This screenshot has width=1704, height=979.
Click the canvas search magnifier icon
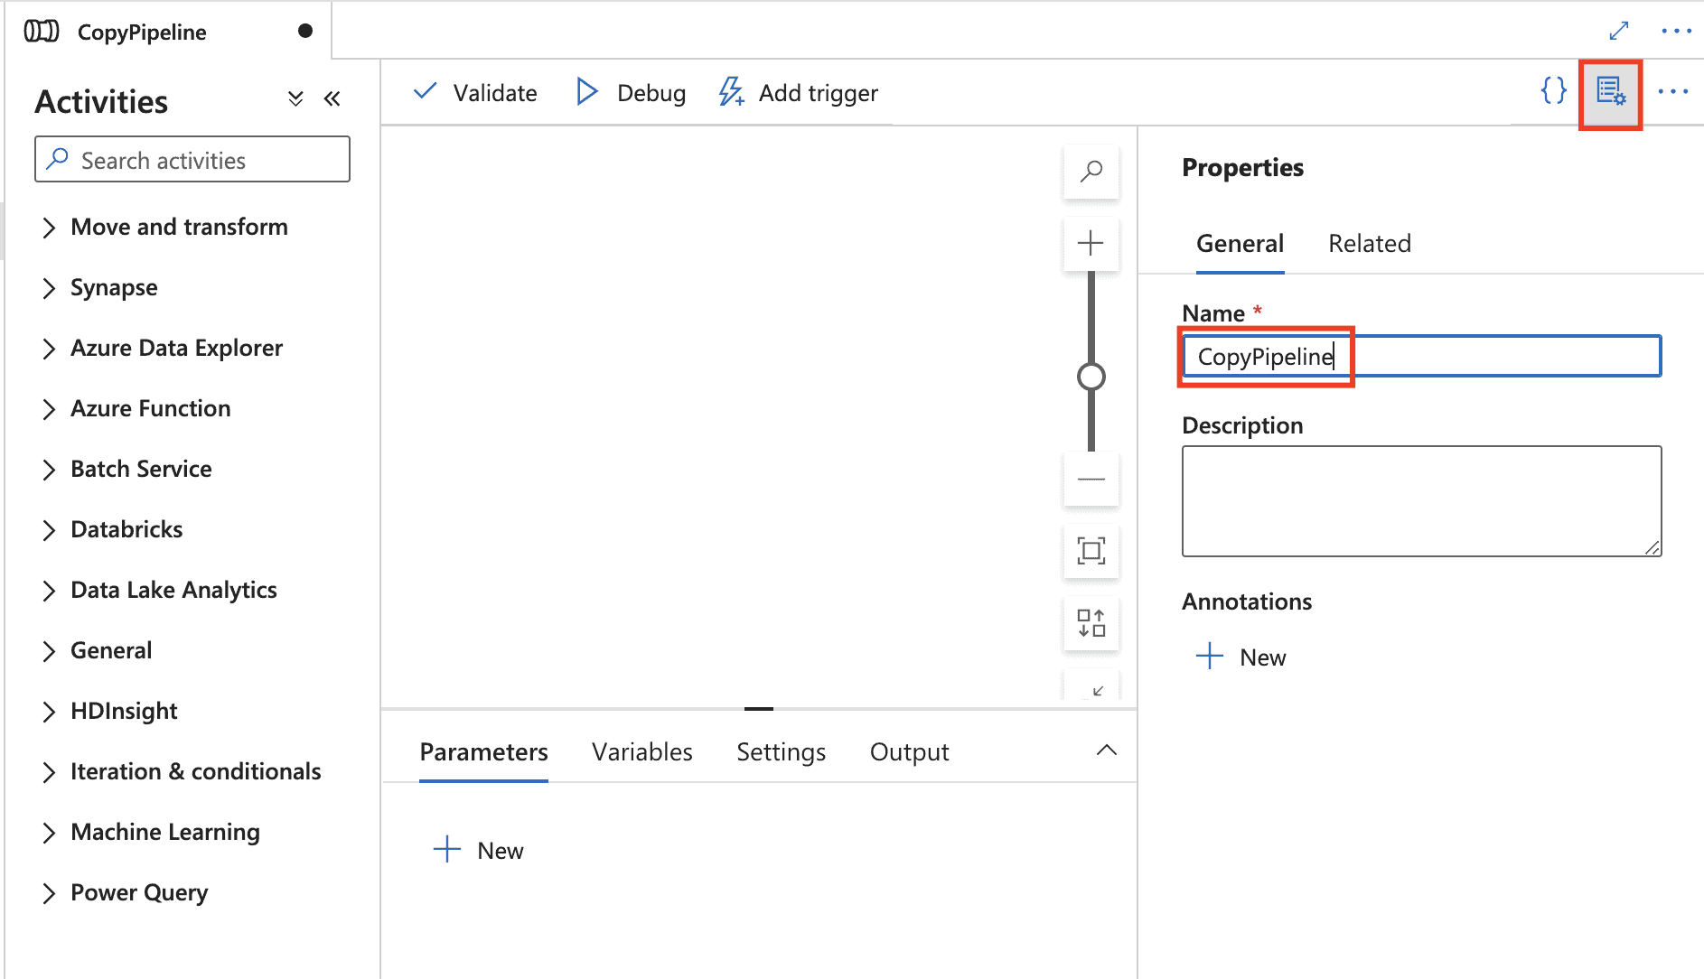[1091, 171]
